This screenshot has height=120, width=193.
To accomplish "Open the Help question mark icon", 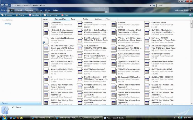I will point(190,15).
